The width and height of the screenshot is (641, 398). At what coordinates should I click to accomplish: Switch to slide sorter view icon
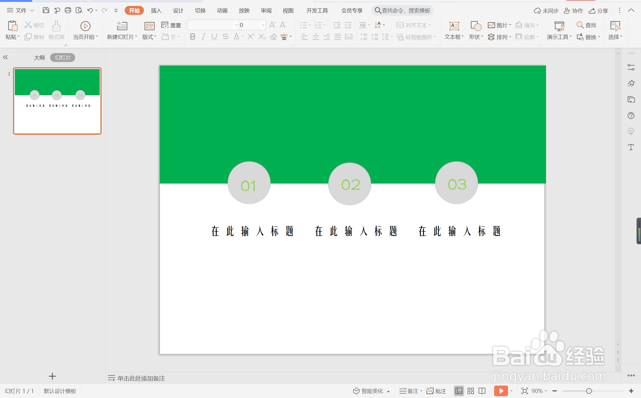tap(471, 391)
